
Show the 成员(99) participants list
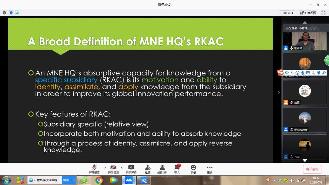pyautogui.click(x=162, y=169)
